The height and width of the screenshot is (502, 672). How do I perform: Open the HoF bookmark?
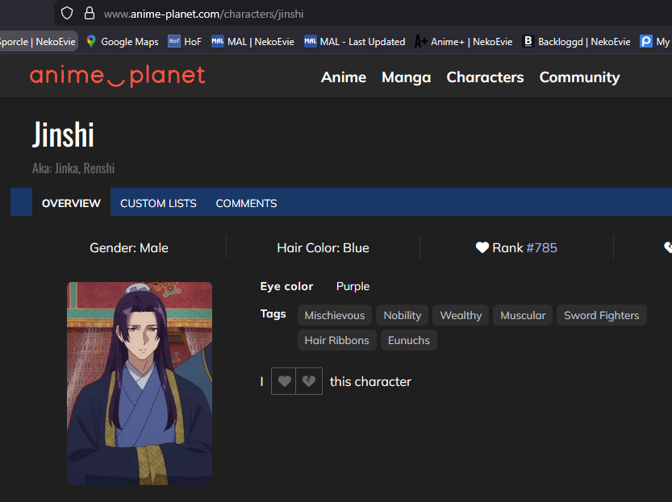tap(185, 42)
